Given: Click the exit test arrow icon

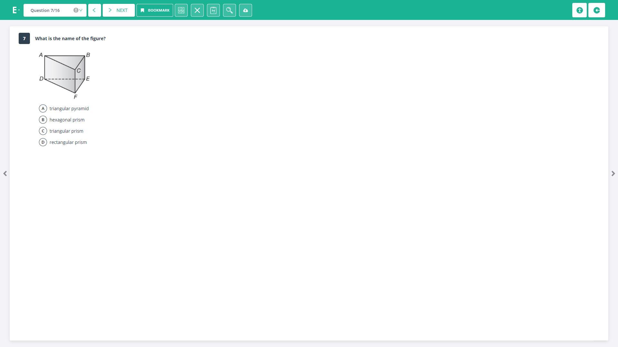Looking at the screenshot, I should tap(597, 10).
